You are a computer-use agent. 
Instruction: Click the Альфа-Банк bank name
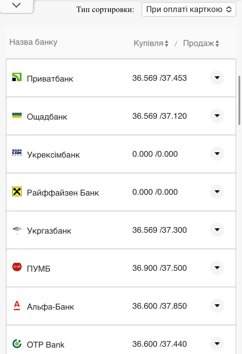tap(51, 307)
